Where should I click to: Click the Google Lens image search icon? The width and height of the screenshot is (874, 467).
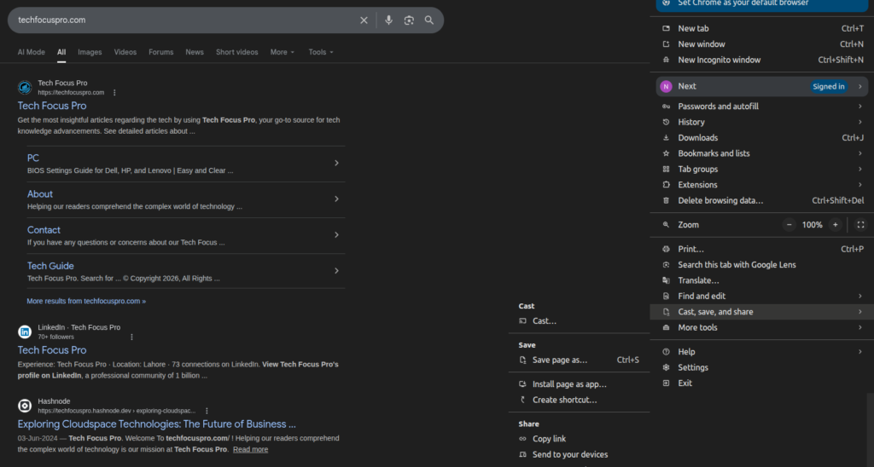point(409,20)
